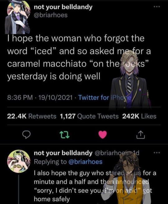This screenshot has height=204, width=168.
Task: Click the Twitter for iPhone source link
Action: coord(105,97)
